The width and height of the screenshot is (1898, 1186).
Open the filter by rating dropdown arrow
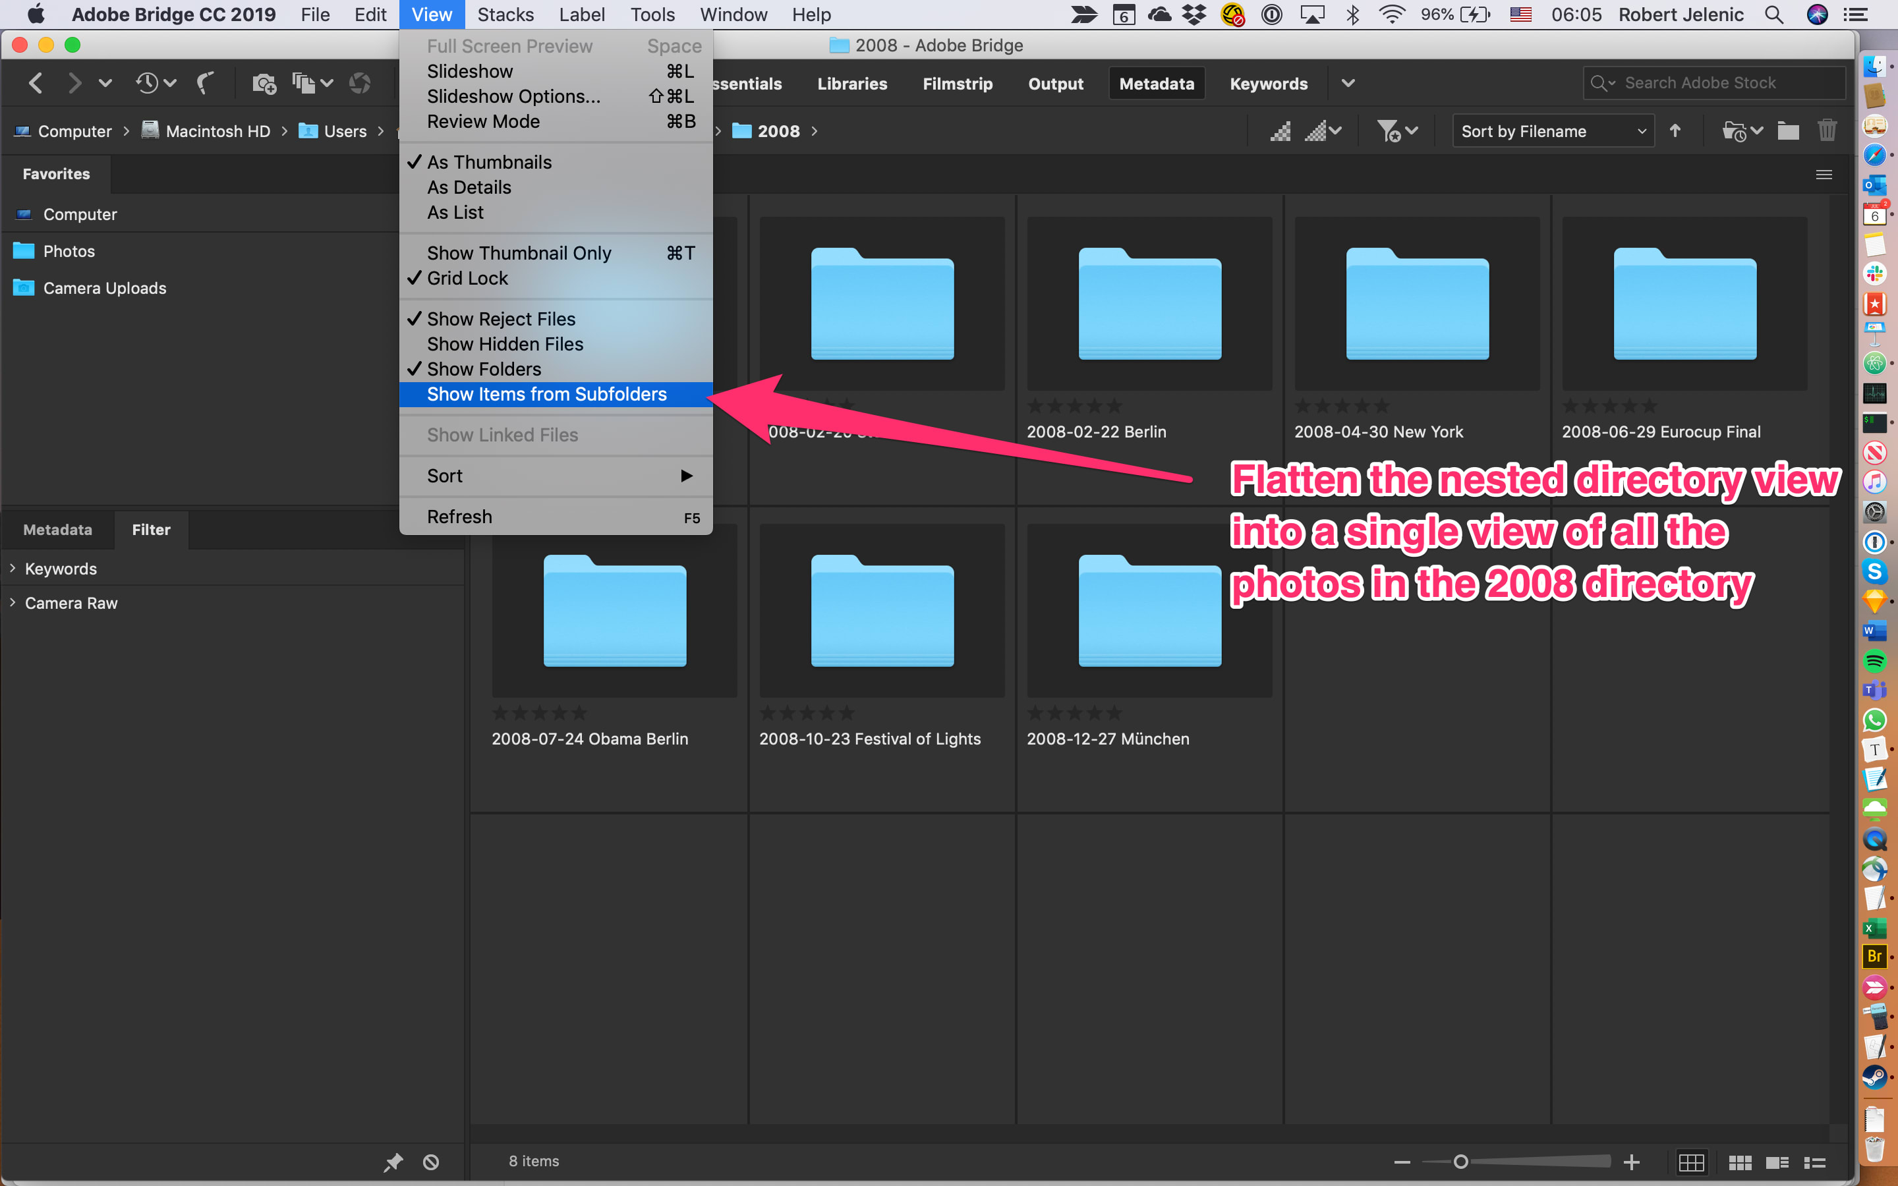[x=1412, y=131]
